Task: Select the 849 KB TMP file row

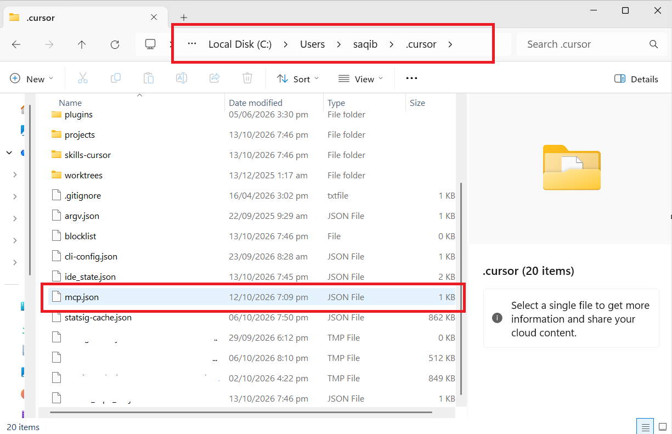Action: point(253,378)
